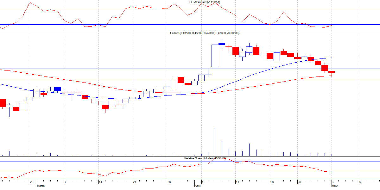Click the large white gap-up candlestick
This screenshot has width=380, height=190.
pyautogui.click(x=215, y=56)
